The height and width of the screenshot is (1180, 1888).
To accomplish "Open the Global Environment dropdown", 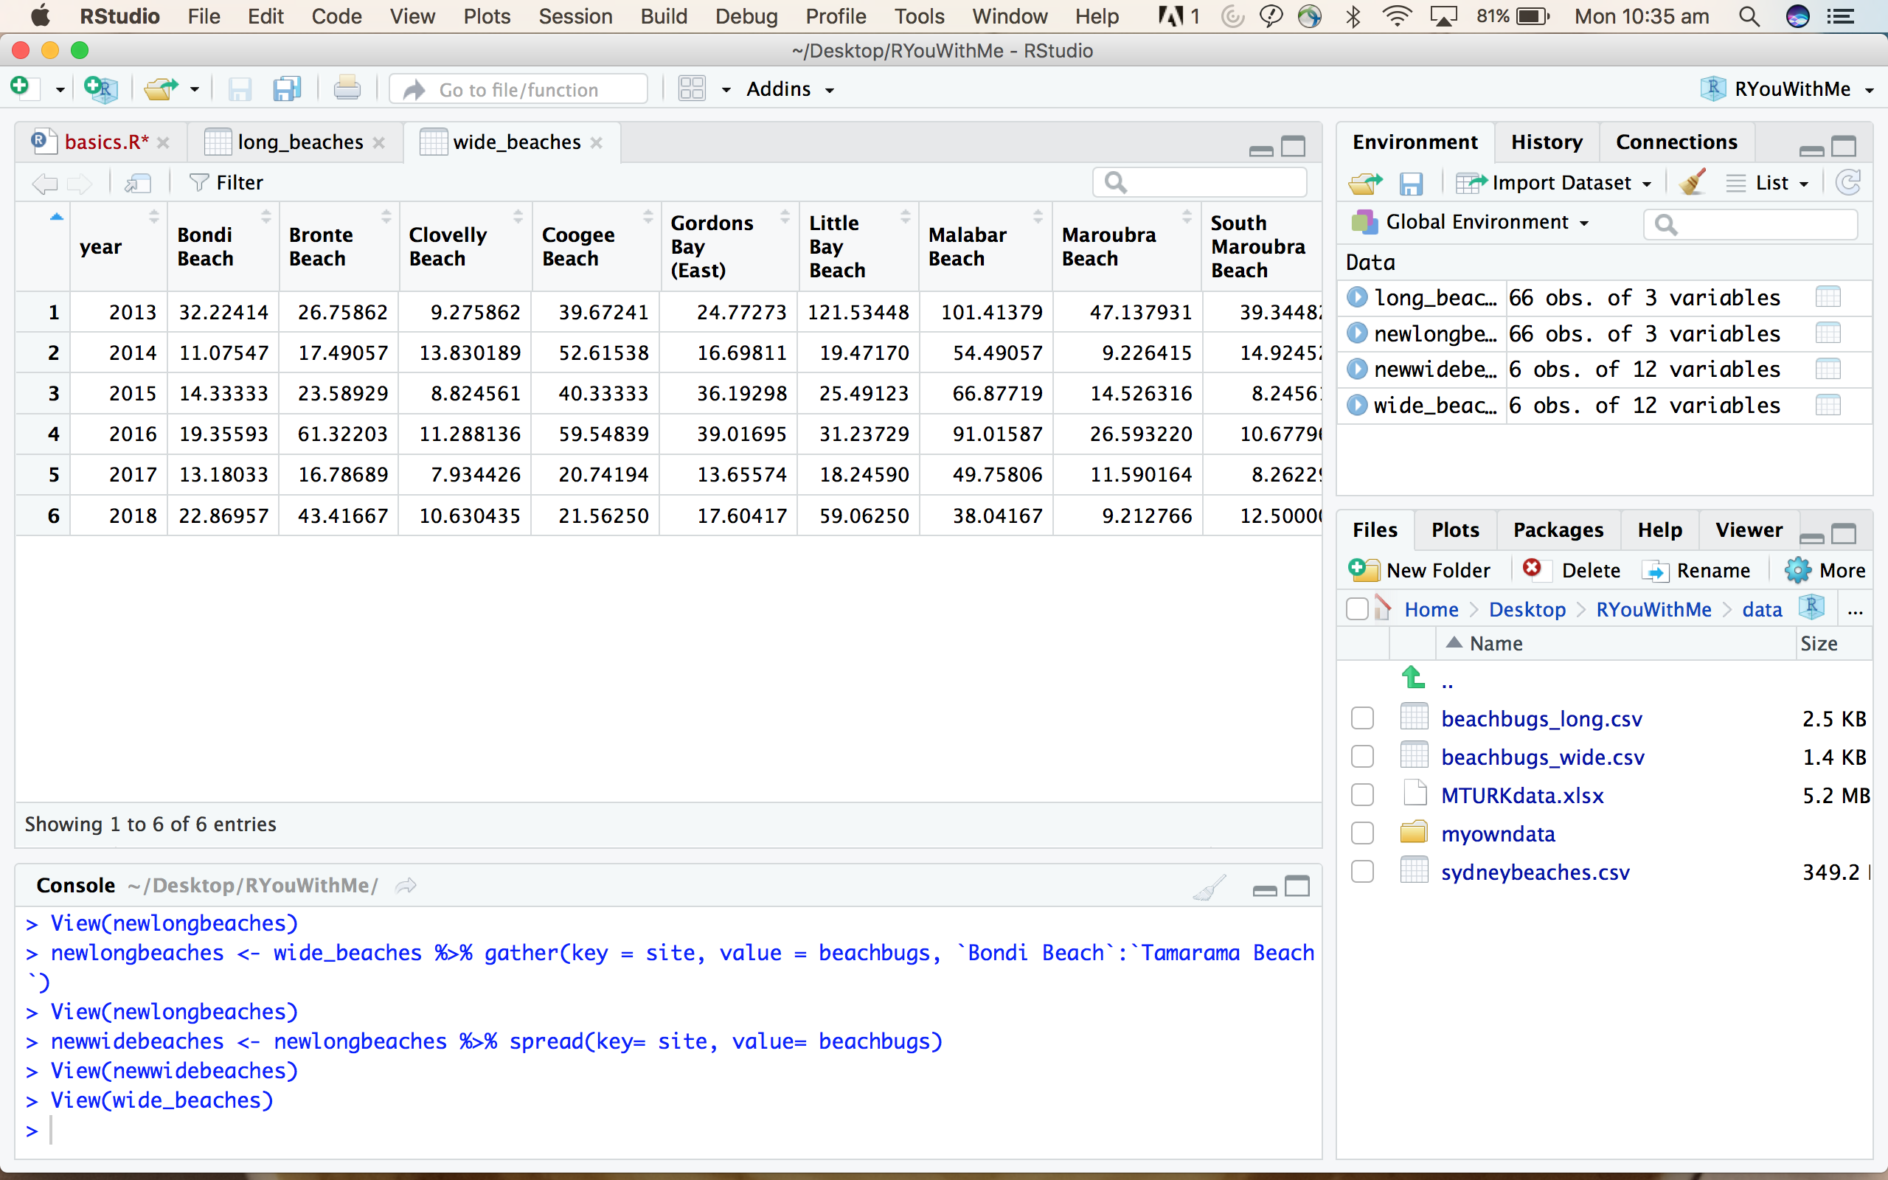I will (x=1477, y=223).
